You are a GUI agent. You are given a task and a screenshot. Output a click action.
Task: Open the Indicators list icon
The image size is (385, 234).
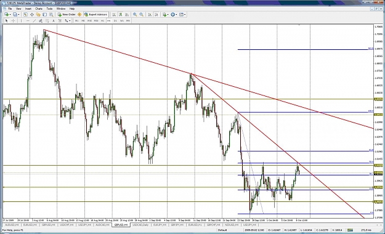point(164,15)
